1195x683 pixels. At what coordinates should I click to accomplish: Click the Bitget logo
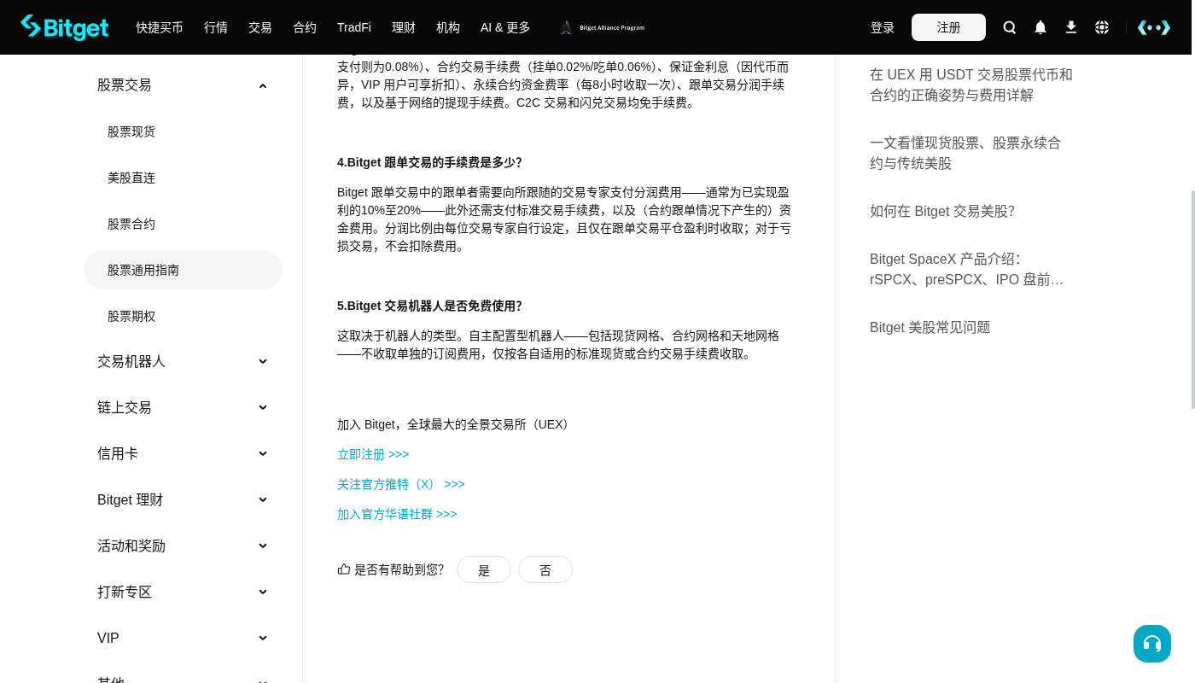pyautogui.click(x=65, y=27)
